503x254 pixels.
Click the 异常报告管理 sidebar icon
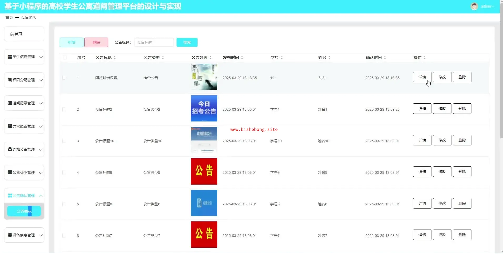tap(10, 126)
